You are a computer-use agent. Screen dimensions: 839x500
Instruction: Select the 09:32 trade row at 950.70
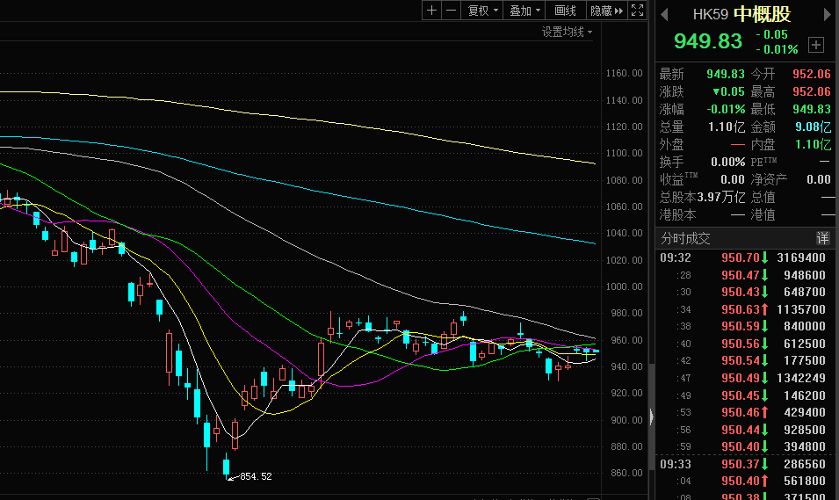click(743, 257)
